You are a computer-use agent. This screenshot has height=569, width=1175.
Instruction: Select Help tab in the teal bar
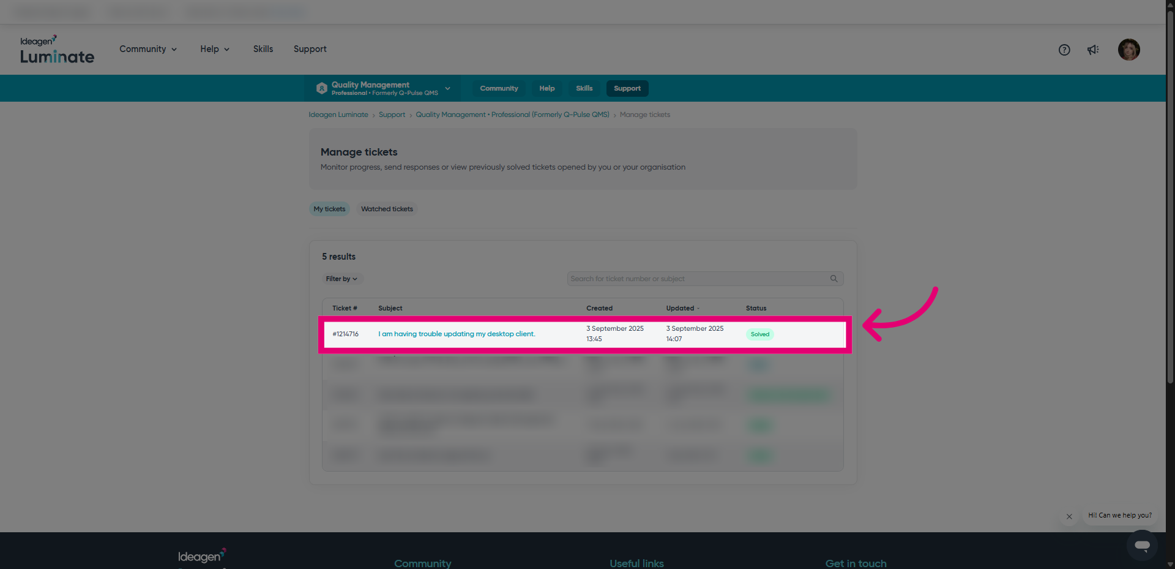[x=547, y=88]
